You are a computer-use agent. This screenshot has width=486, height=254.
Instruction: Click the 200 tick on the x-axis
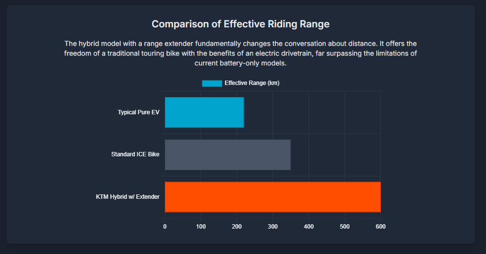[237, 226]
